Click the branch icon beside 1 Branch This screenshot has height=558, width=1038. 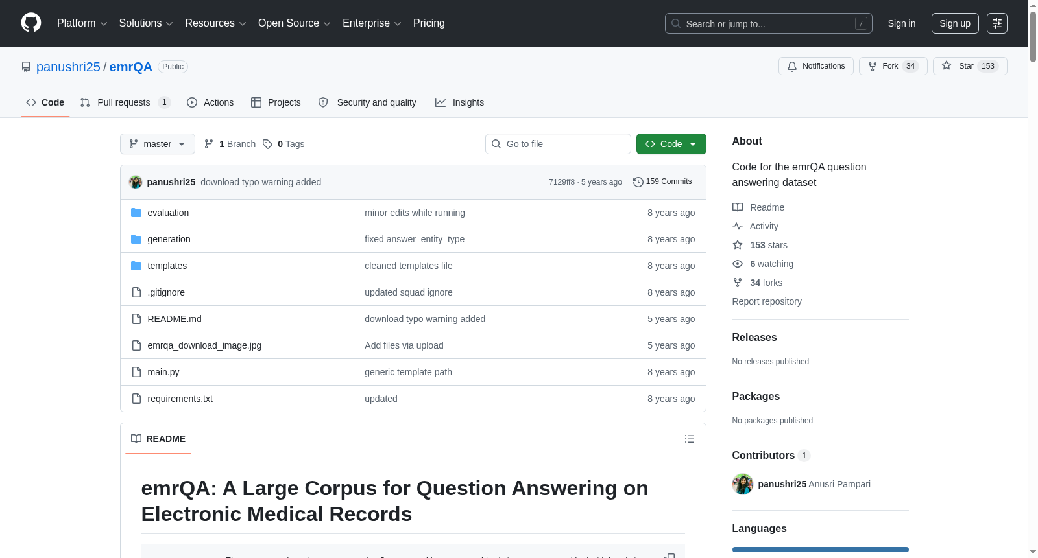[209, 144]
